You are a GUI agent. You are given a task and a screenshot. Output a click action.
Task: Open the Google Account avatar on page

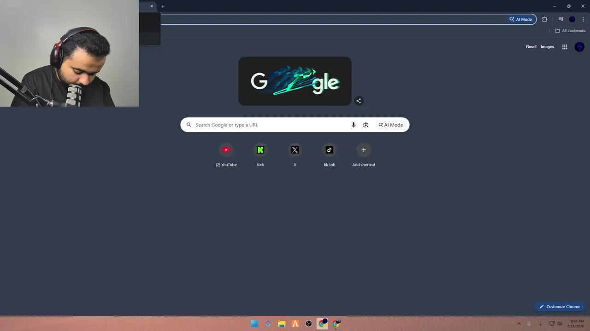[579, 47]
